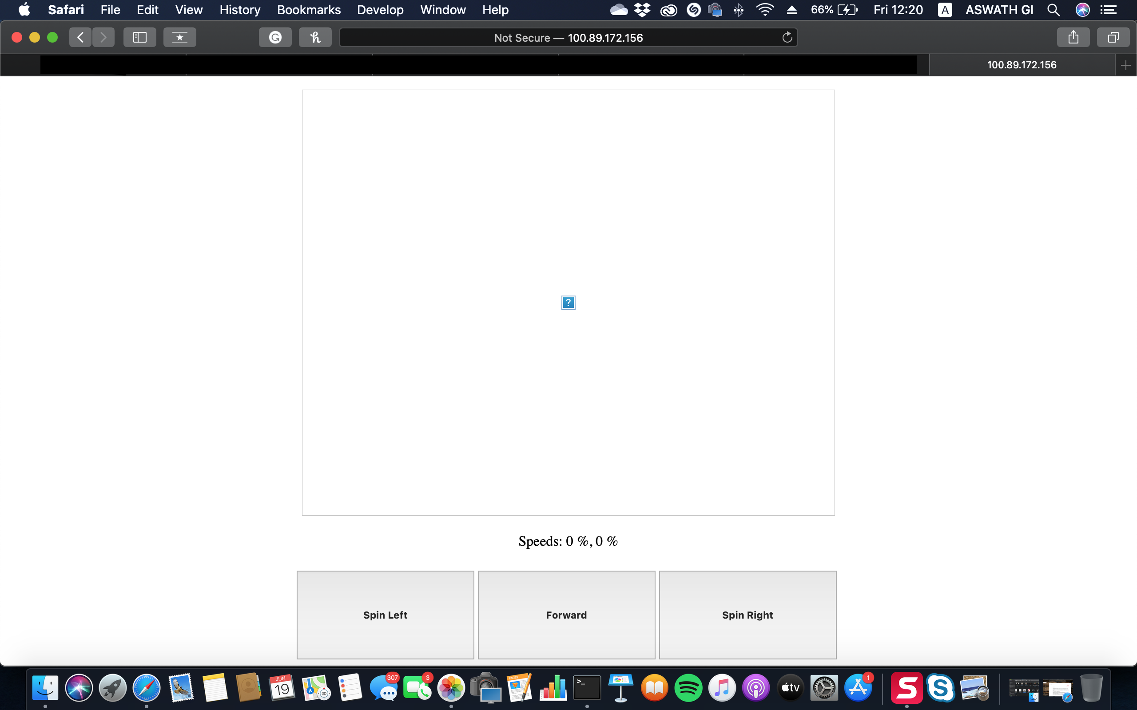
Task: Open Wi-Fi status menu icon
Action: pos(765,10)
